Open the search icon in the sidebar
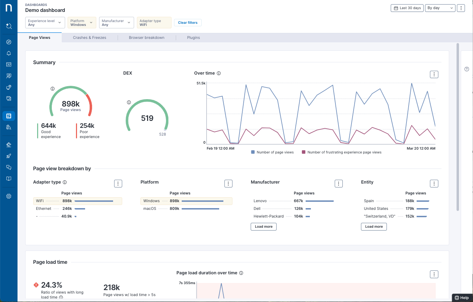The width and height of the screenshot is (473, 302). 9,26
